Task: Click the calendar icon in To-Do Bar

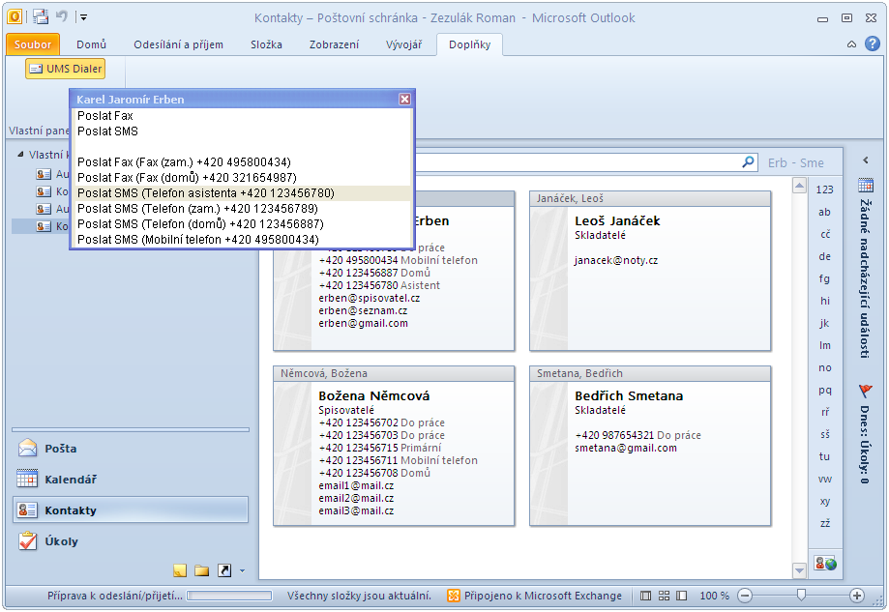Action: point(866,186)
